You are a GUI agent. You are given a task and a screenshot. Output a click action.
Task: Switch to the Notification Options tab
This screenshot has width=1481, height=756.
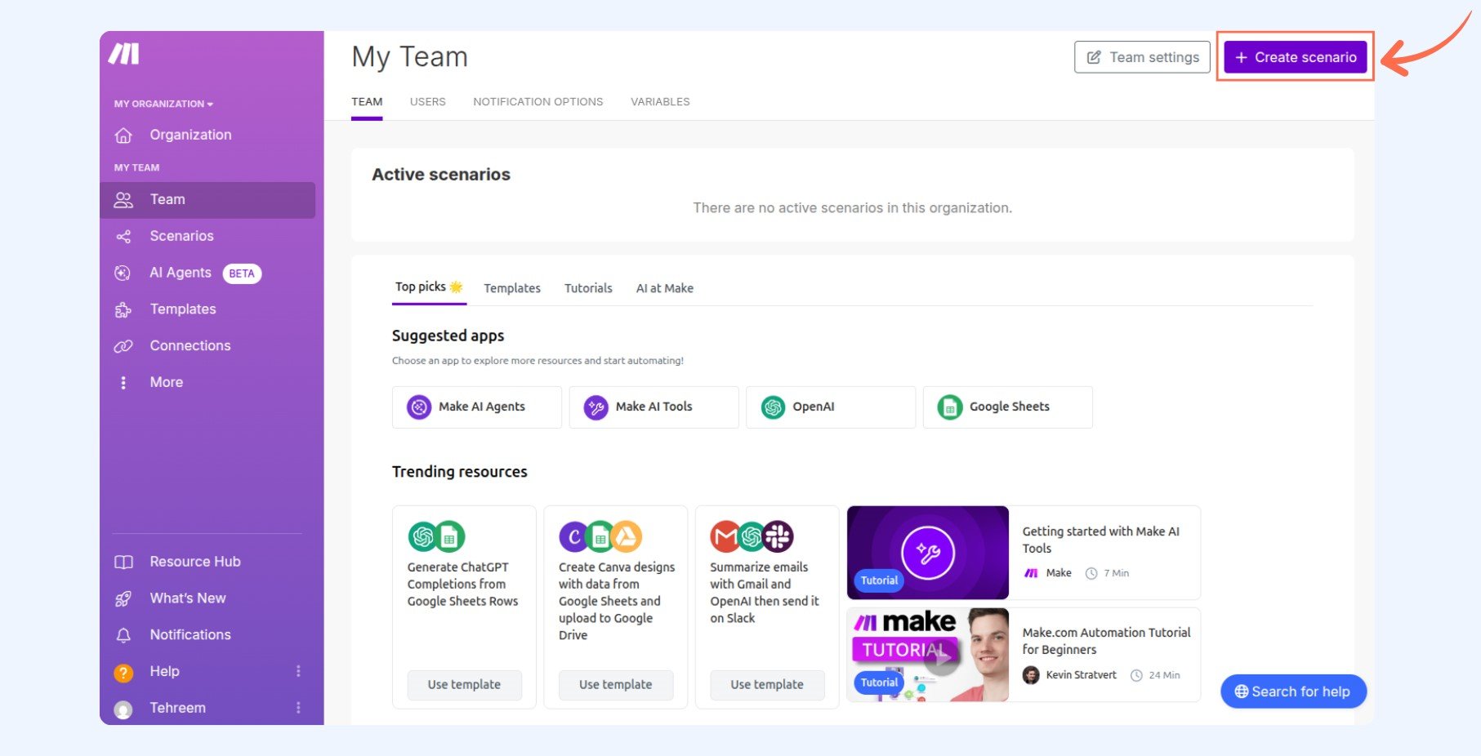point(538,102)
